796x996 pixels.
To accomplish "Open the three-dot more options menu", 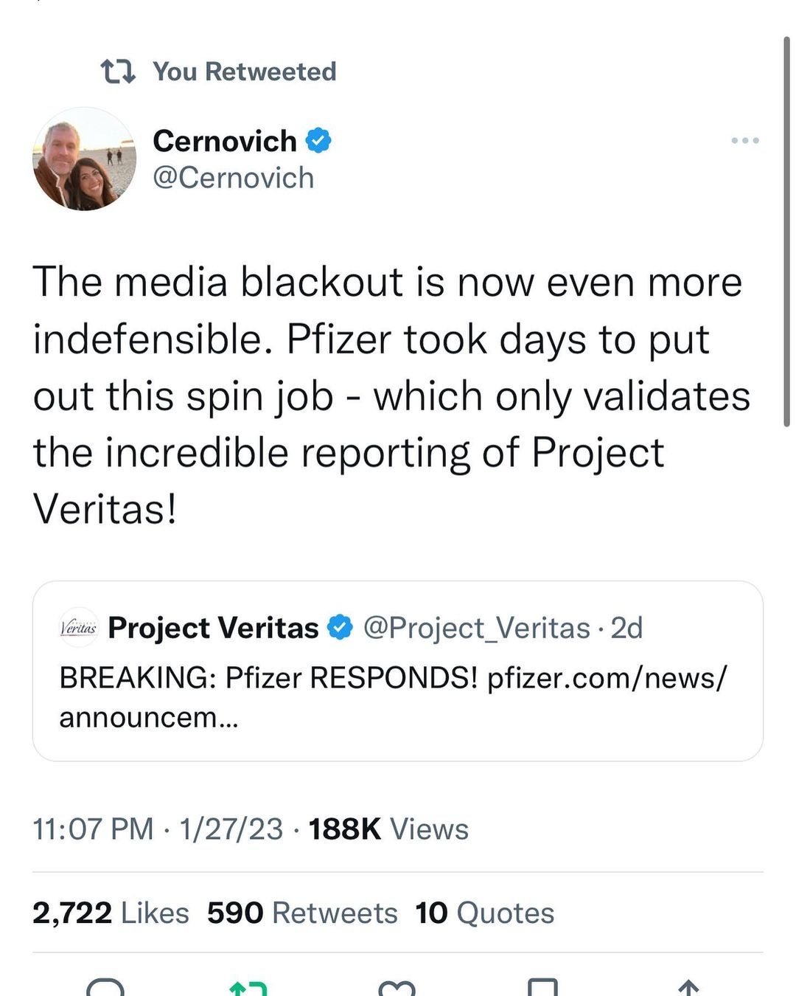I will 744,140.
